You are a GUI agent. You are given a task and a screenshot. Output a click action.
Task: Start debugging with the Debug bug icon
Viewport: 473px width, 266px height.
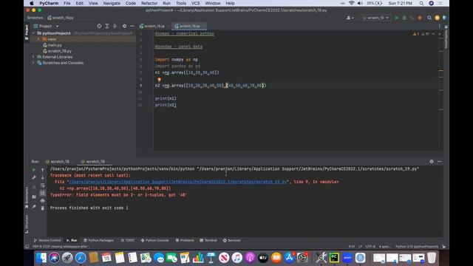404,18
